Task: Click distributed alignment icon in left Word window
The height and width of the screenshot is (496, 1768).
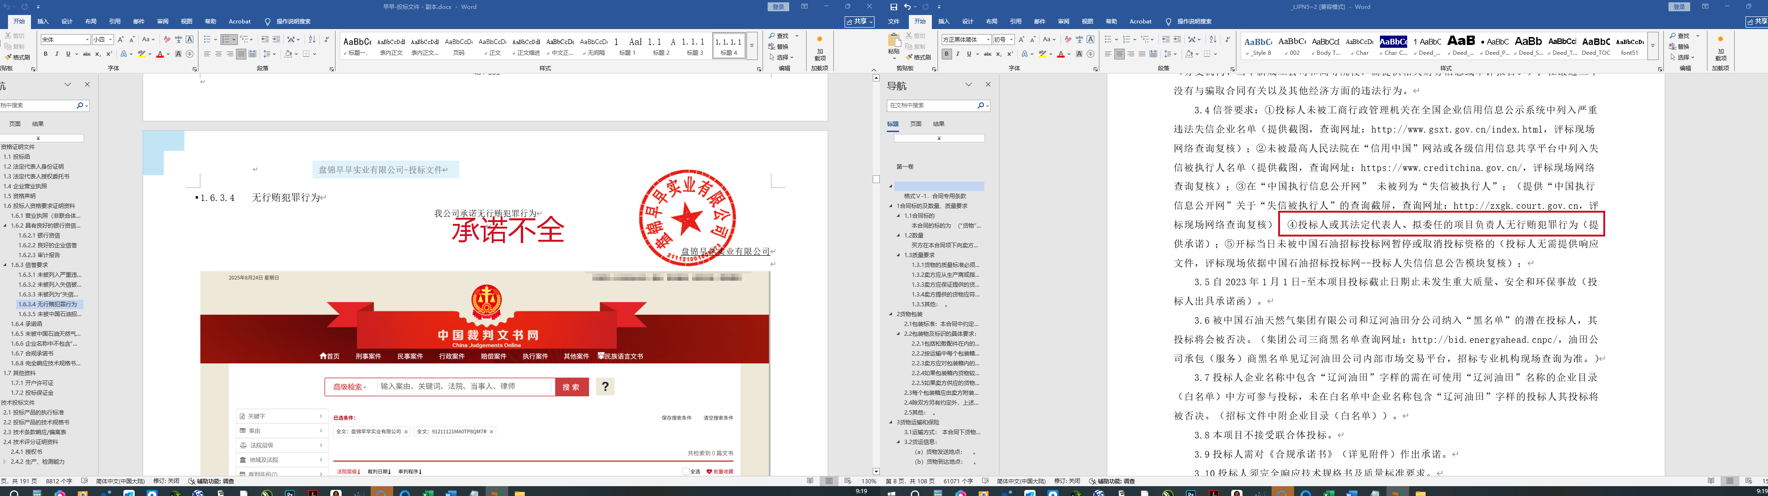Action: coord(252,53)
